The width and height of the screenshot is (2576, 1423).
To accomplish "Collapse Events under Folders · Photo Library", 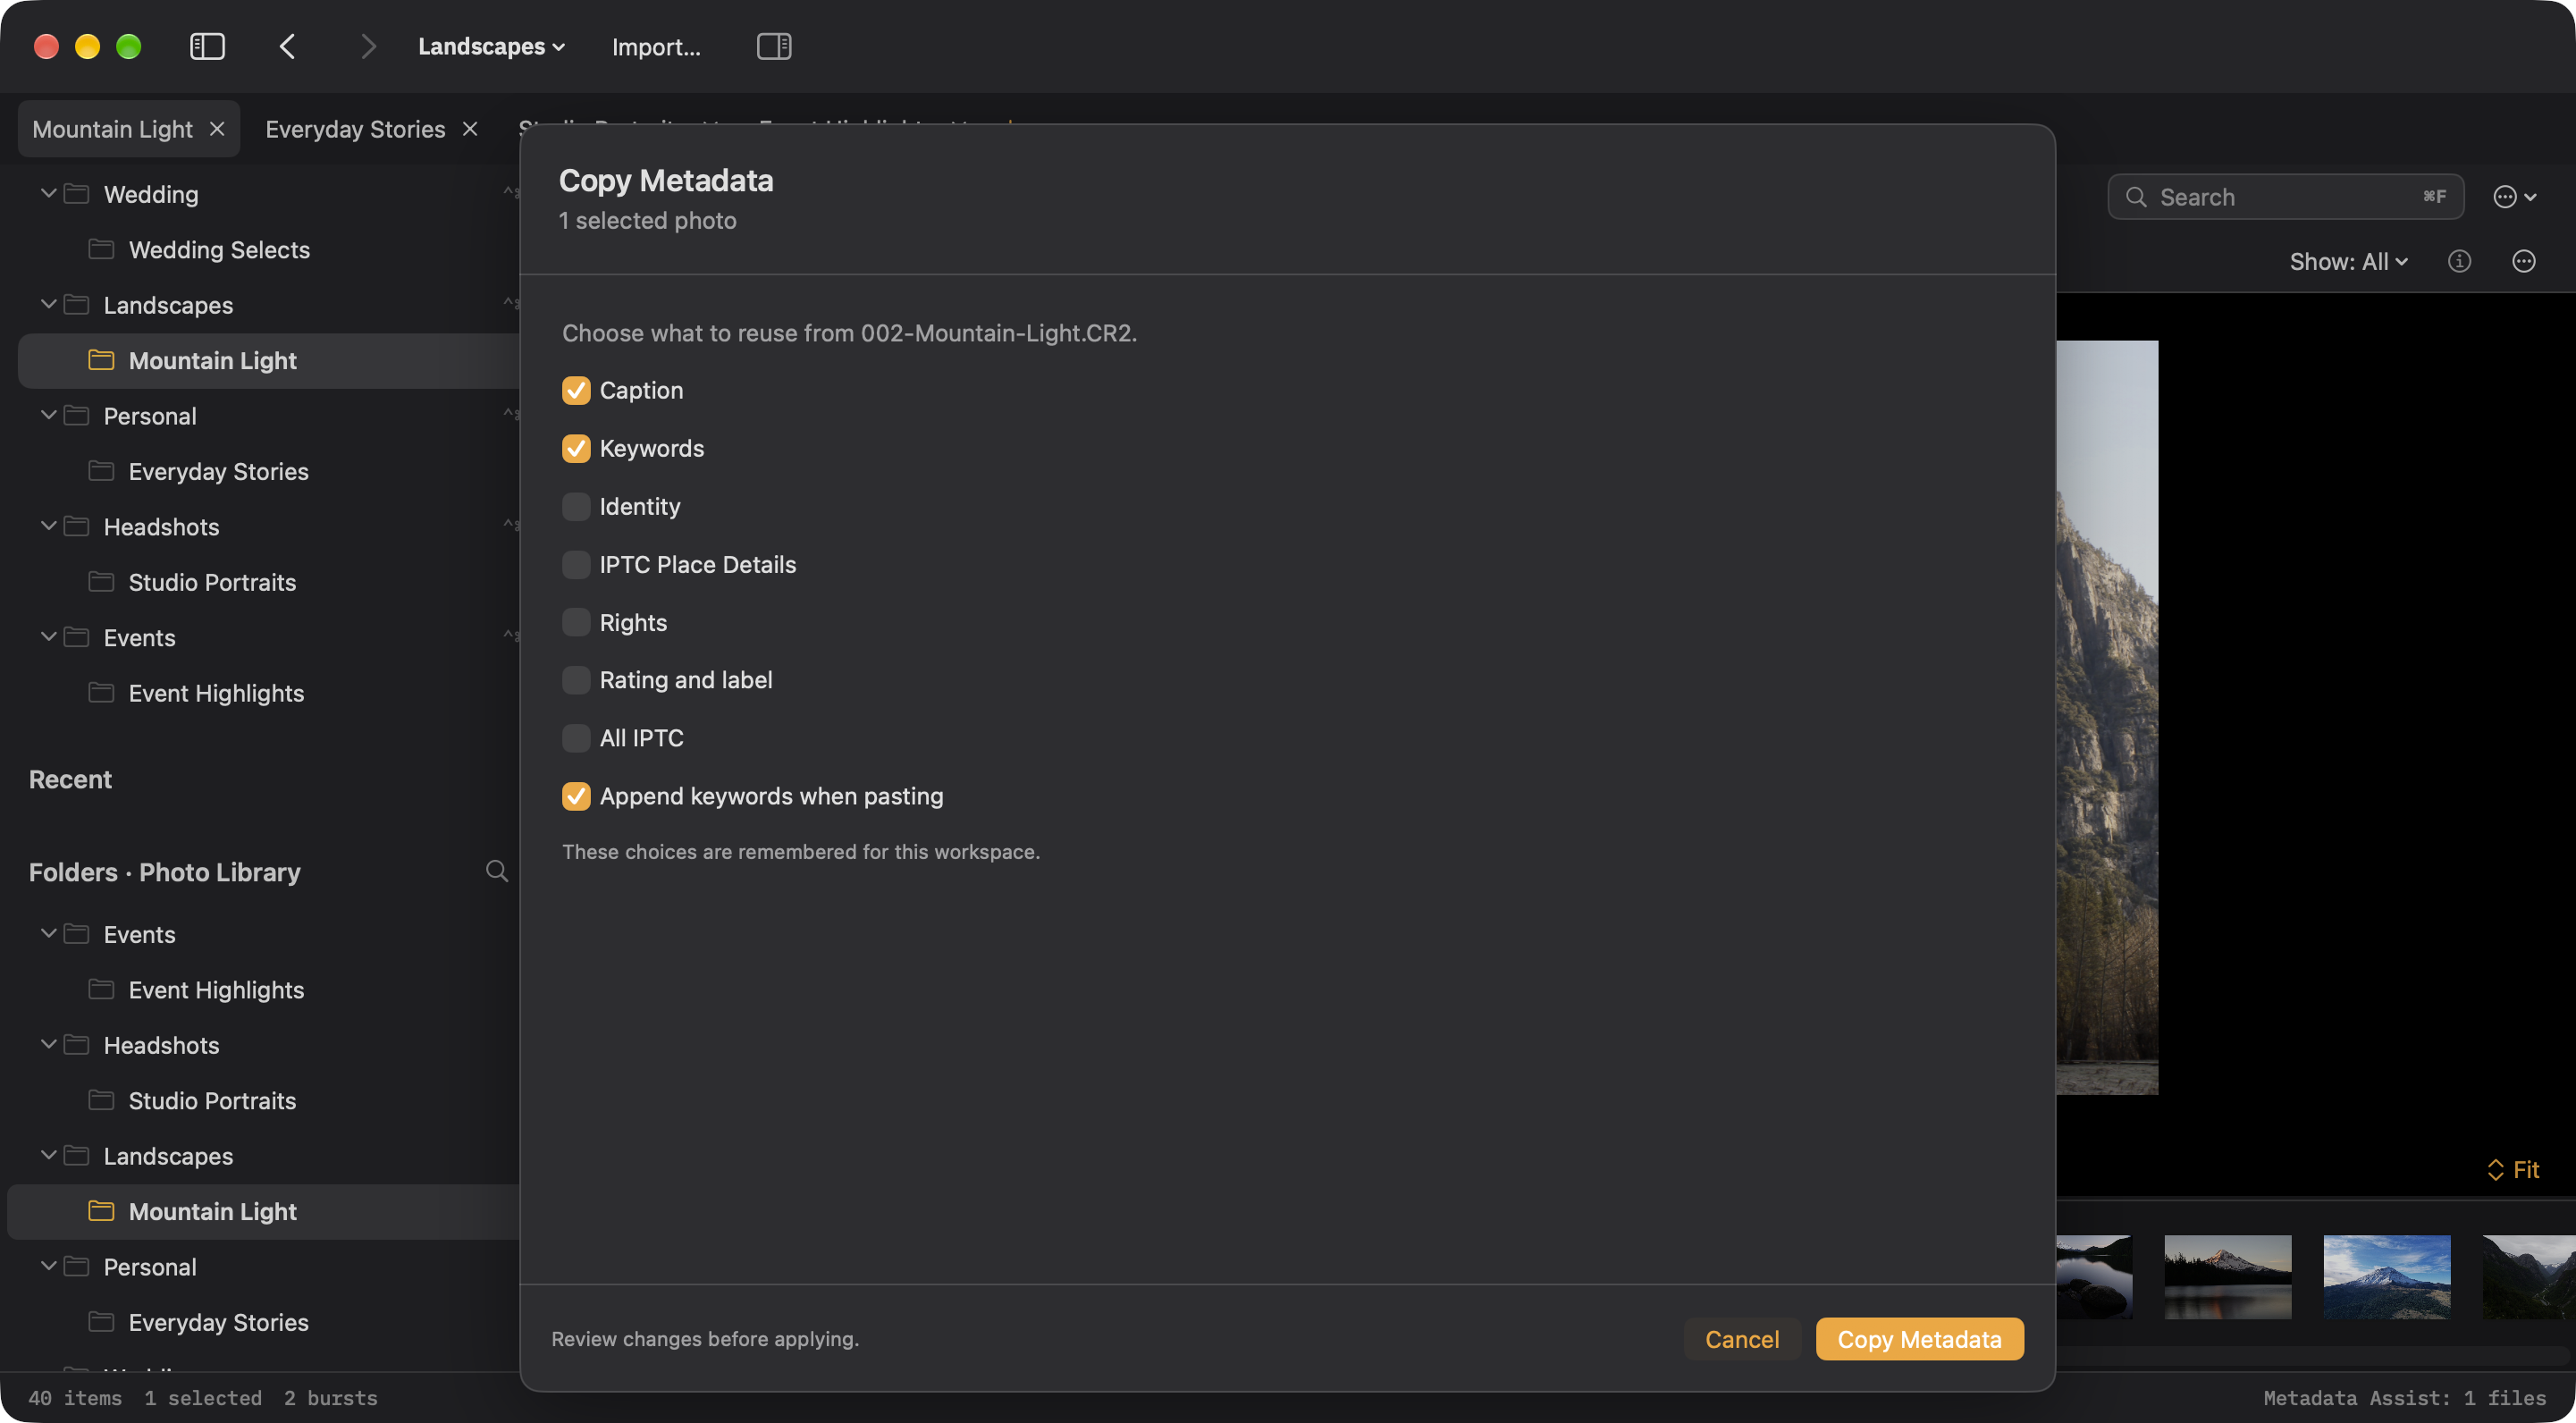I will [x=48, y=933].
